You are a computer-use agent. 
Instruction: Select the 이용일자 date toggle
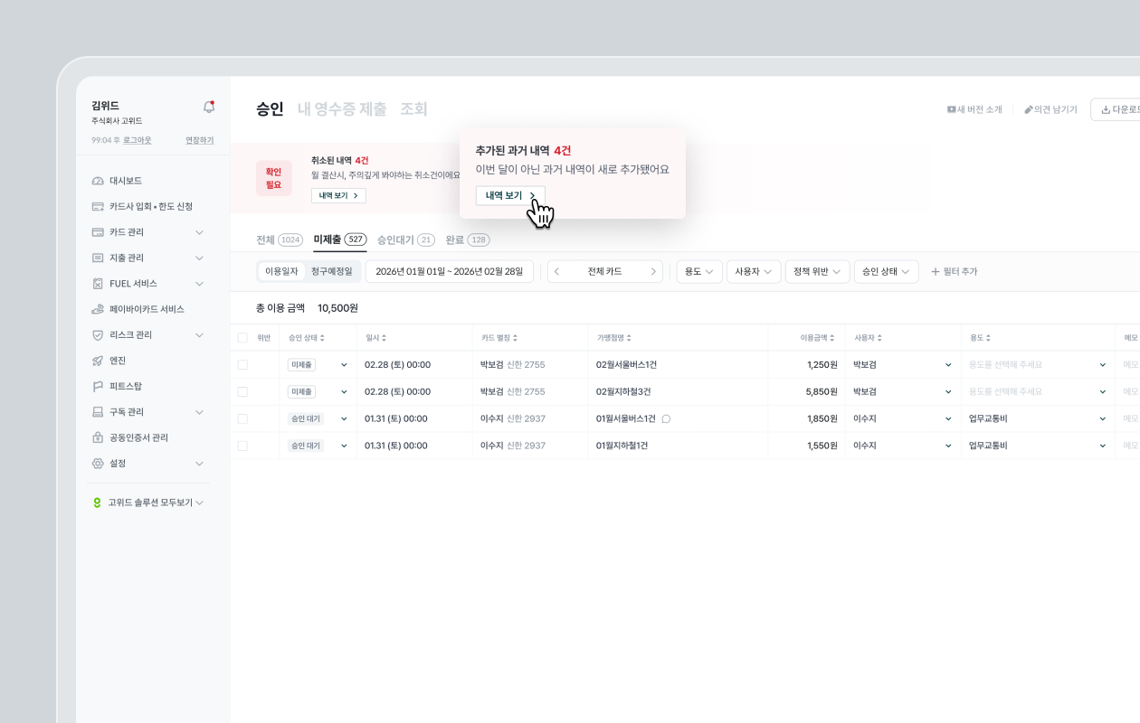tap(281, 271)
